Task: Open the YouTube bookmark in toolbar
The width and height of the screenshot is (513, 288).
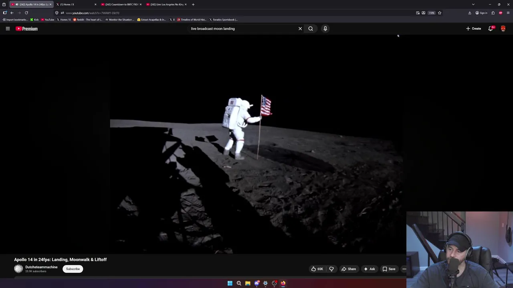Action: tap(48, 20)
